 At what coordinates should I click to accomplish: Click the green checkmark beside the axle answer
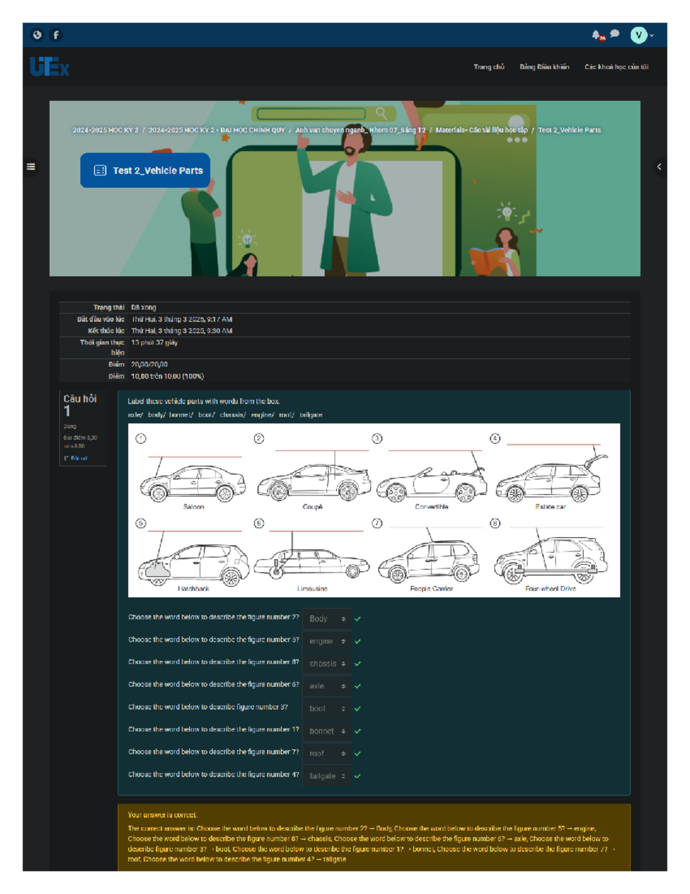tap(358, 686)
